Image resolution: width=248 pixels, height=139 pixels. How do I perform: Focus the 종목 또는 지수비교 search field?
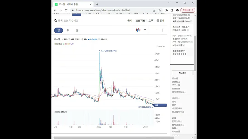click(x=68, y=21)
